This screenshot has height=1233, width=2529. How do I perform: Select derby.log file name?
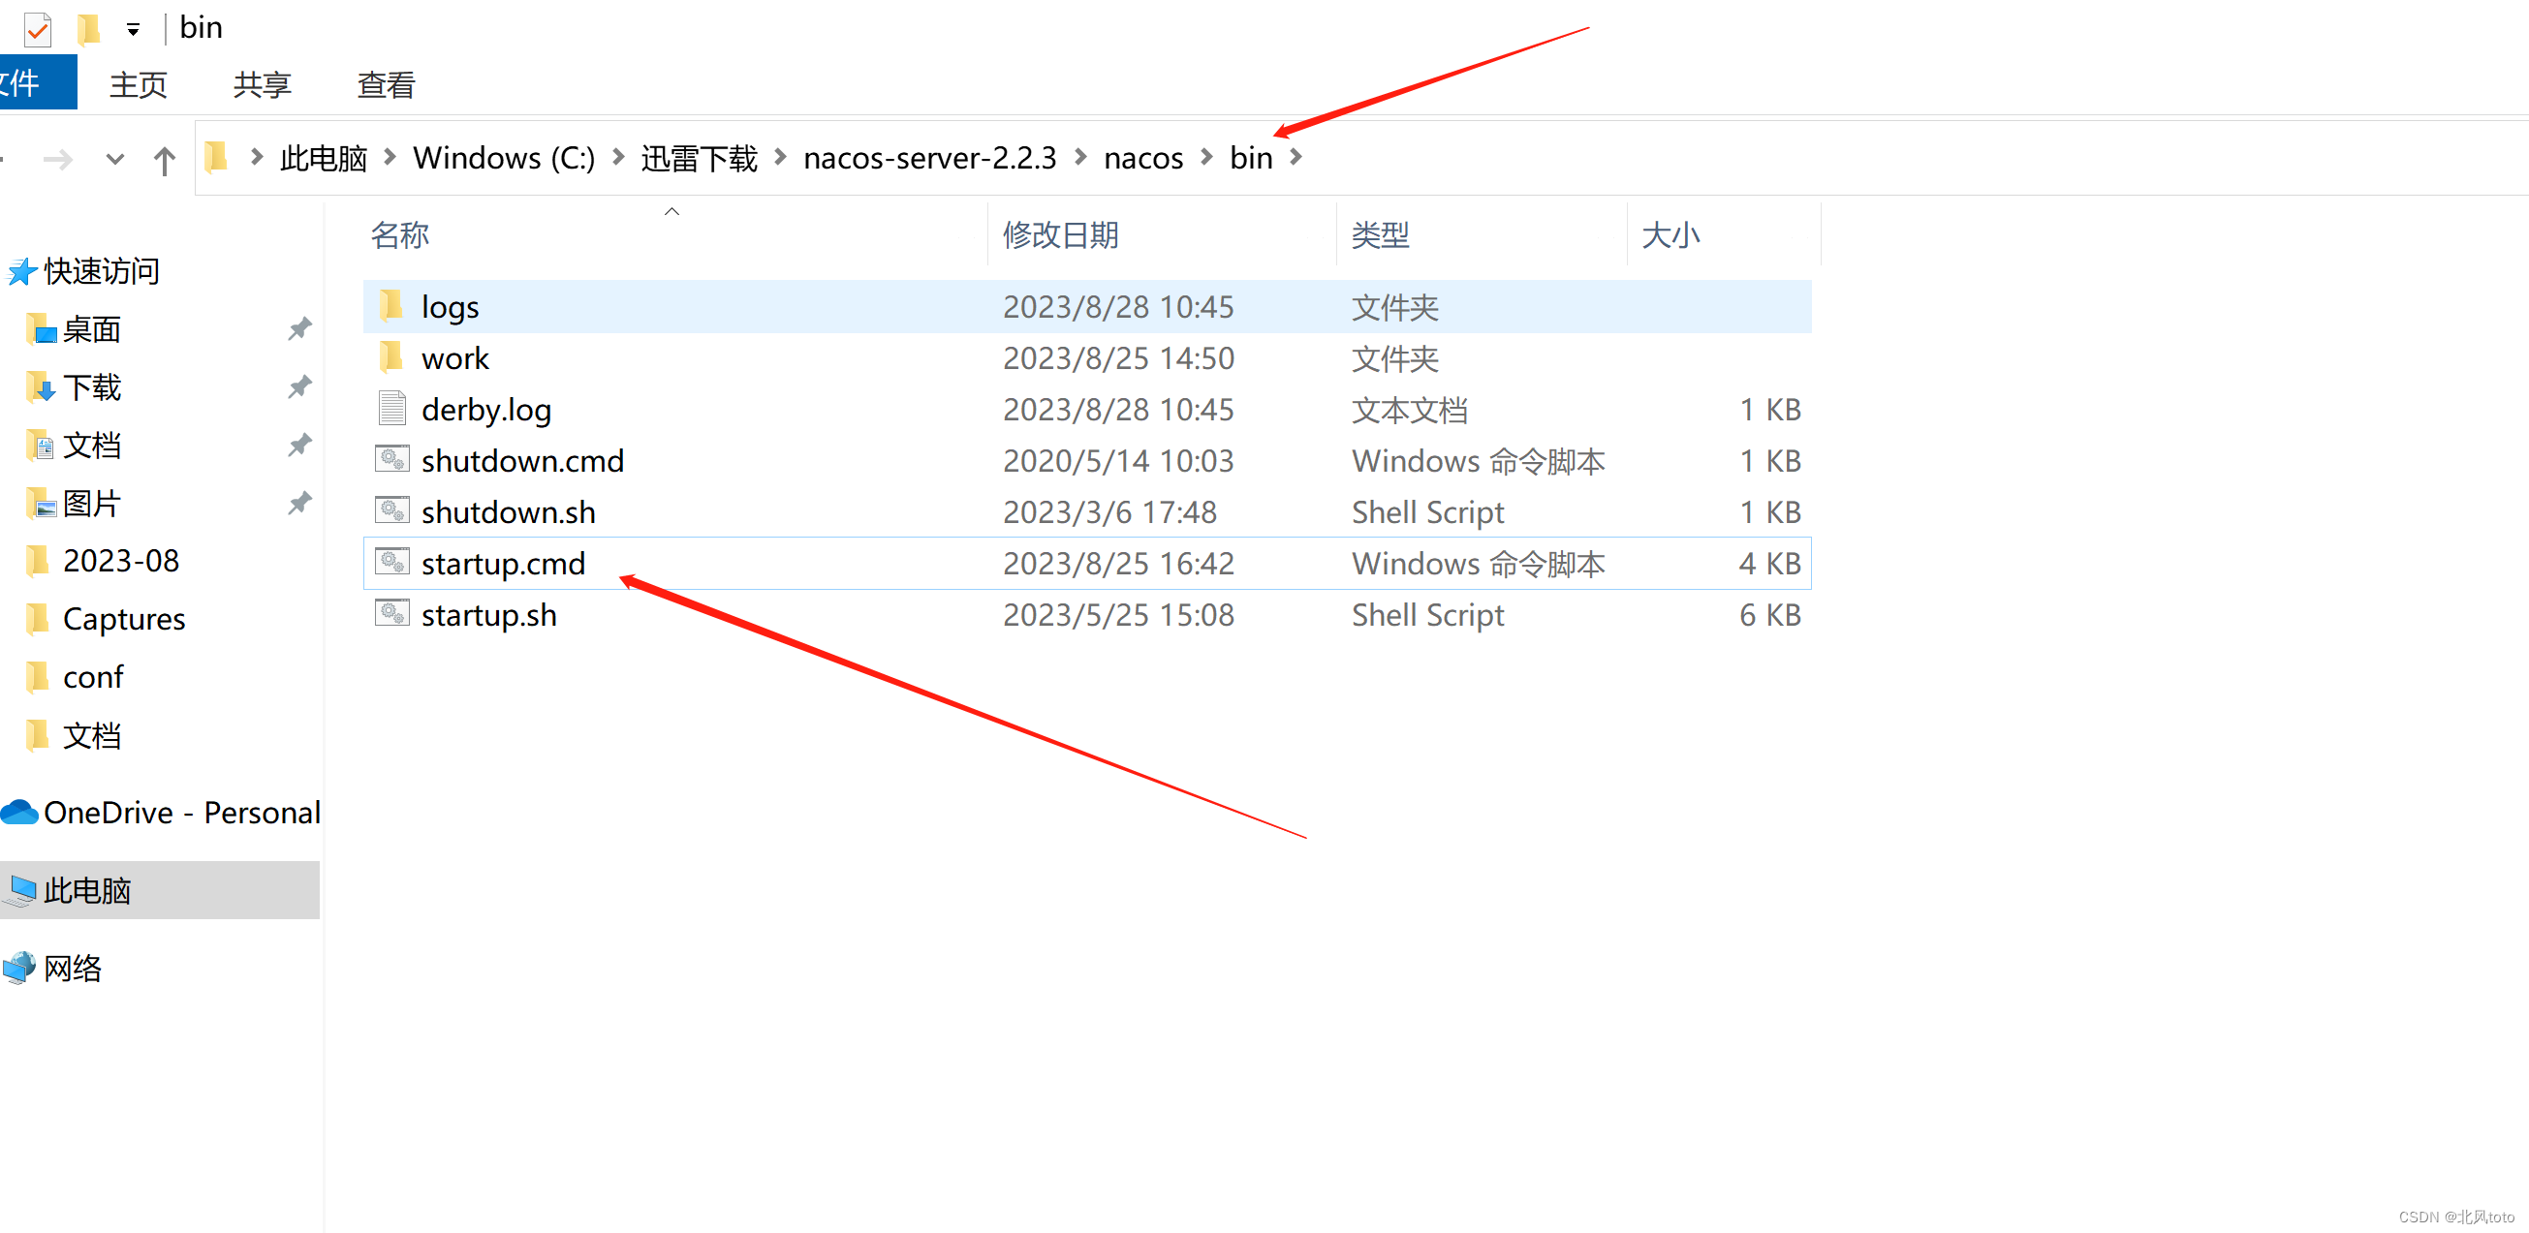(486, 410)
